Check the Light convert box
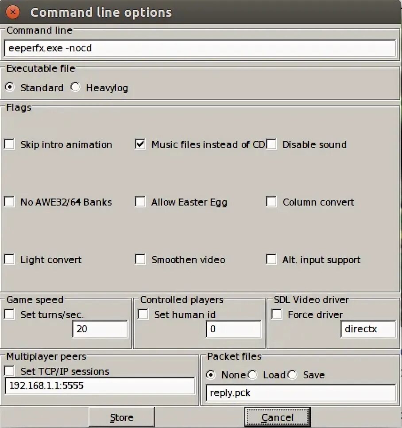402x428 pixels. pyautogui.click(x=10, y=259)
